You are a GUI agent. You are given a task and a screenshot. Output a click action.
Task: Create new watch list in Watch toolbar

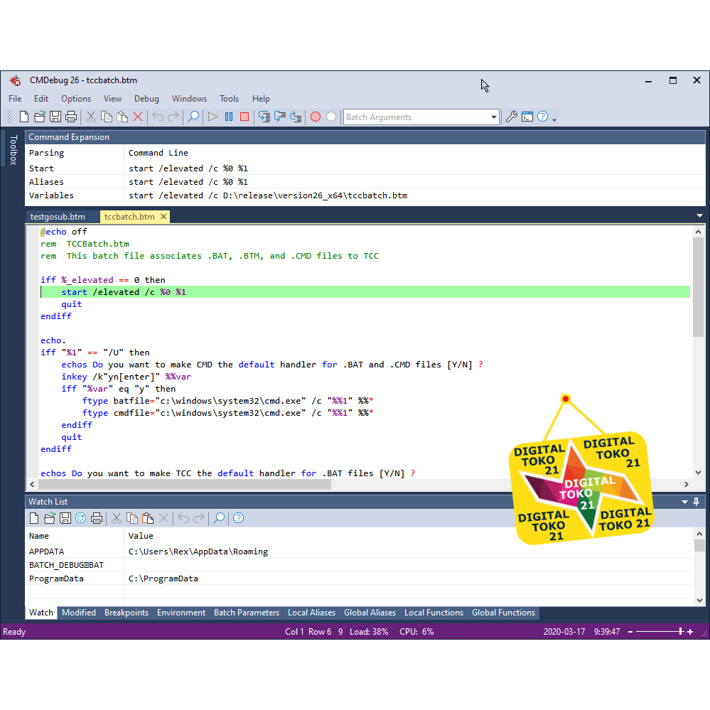(x=34, y=518)
